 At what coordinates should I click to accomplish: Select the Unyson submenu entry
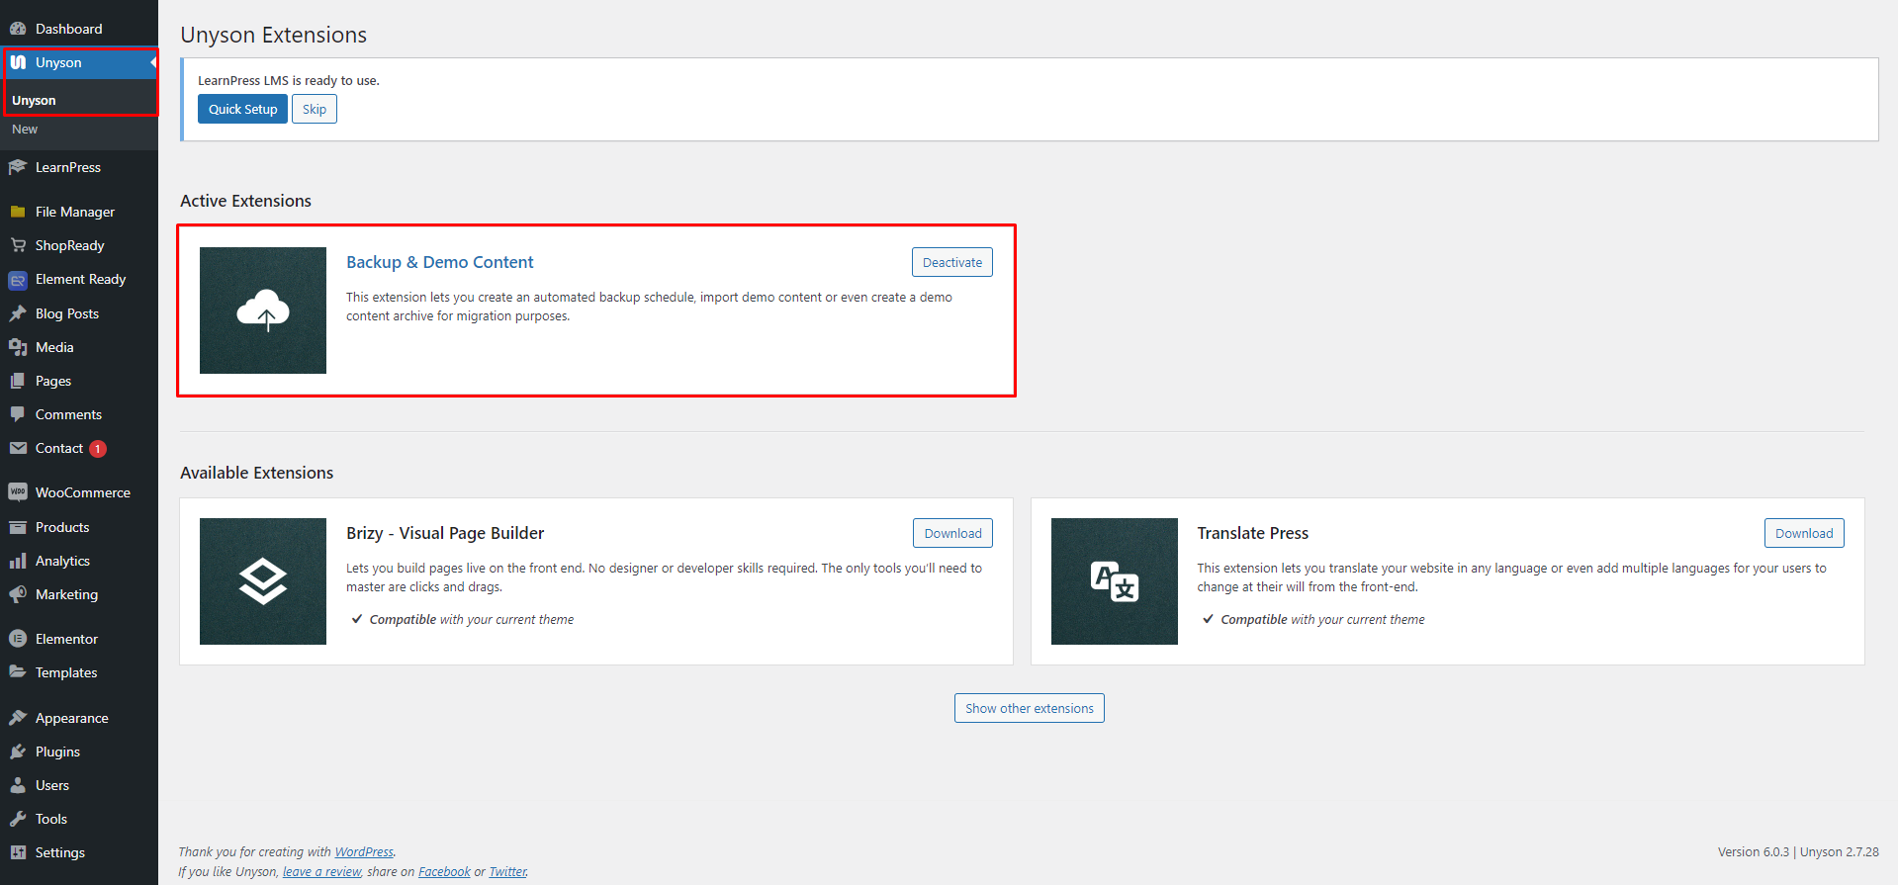pos(34,101)
